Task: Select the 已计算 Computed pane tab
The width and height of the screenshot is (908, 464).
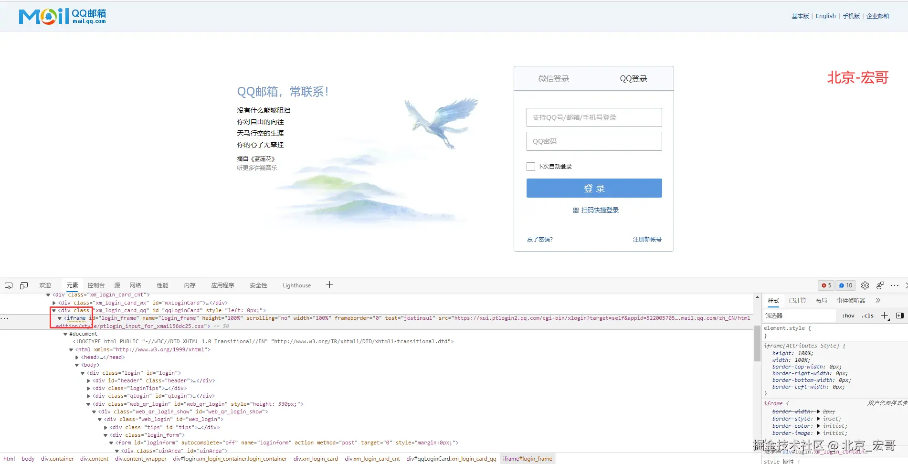Action: pyautogui.click(x=797, y=300)
